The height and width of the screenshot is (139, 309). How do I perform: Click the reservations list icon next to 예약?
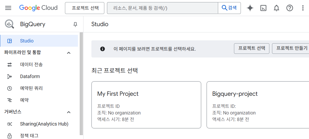pyautogui.click(x=10, y=100)
